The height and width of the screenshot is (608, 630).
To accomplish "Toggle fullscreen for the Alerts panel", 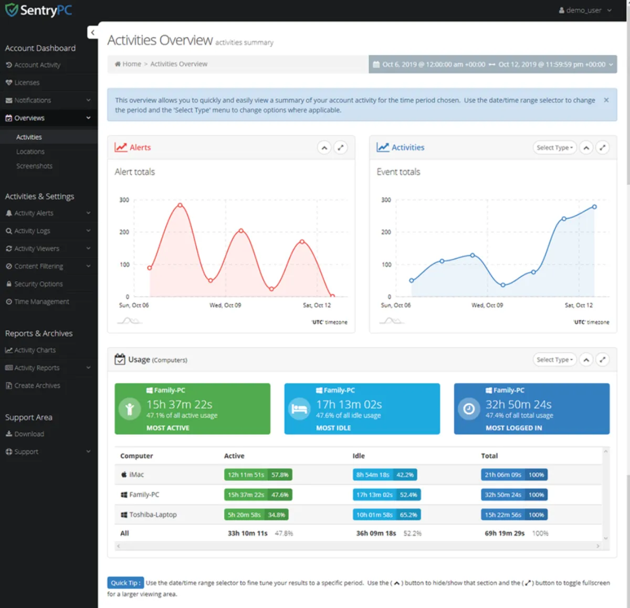I will tap(341, 148).
